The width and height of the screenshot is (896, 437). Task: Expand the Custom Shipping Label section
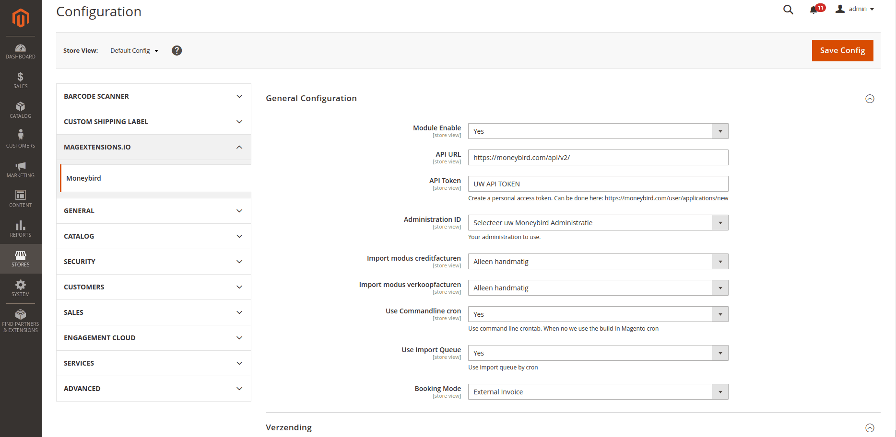pos(153,122)
